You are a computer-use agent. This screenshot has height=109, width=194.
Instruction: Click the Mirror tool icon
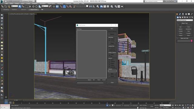tap(90, 6)
